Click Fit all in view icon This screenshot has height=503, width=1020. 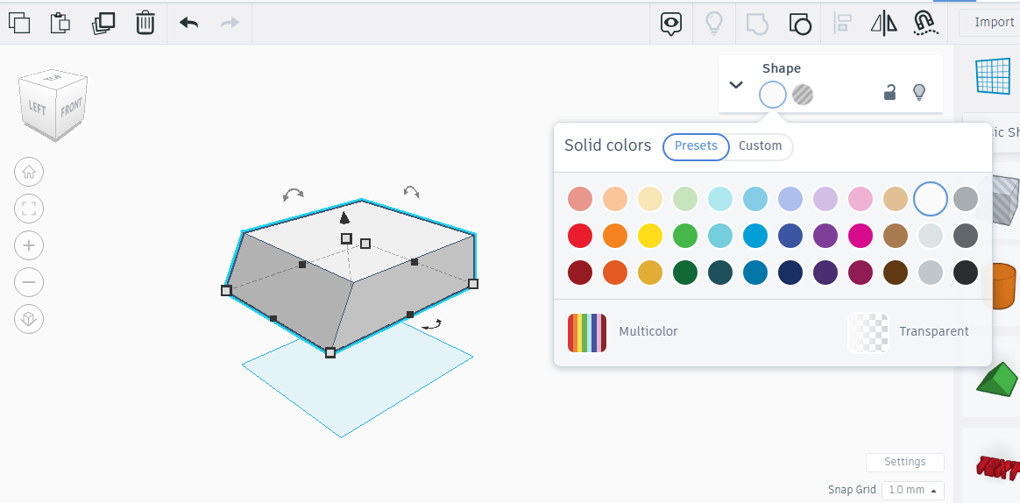click(x=29, y=209)
